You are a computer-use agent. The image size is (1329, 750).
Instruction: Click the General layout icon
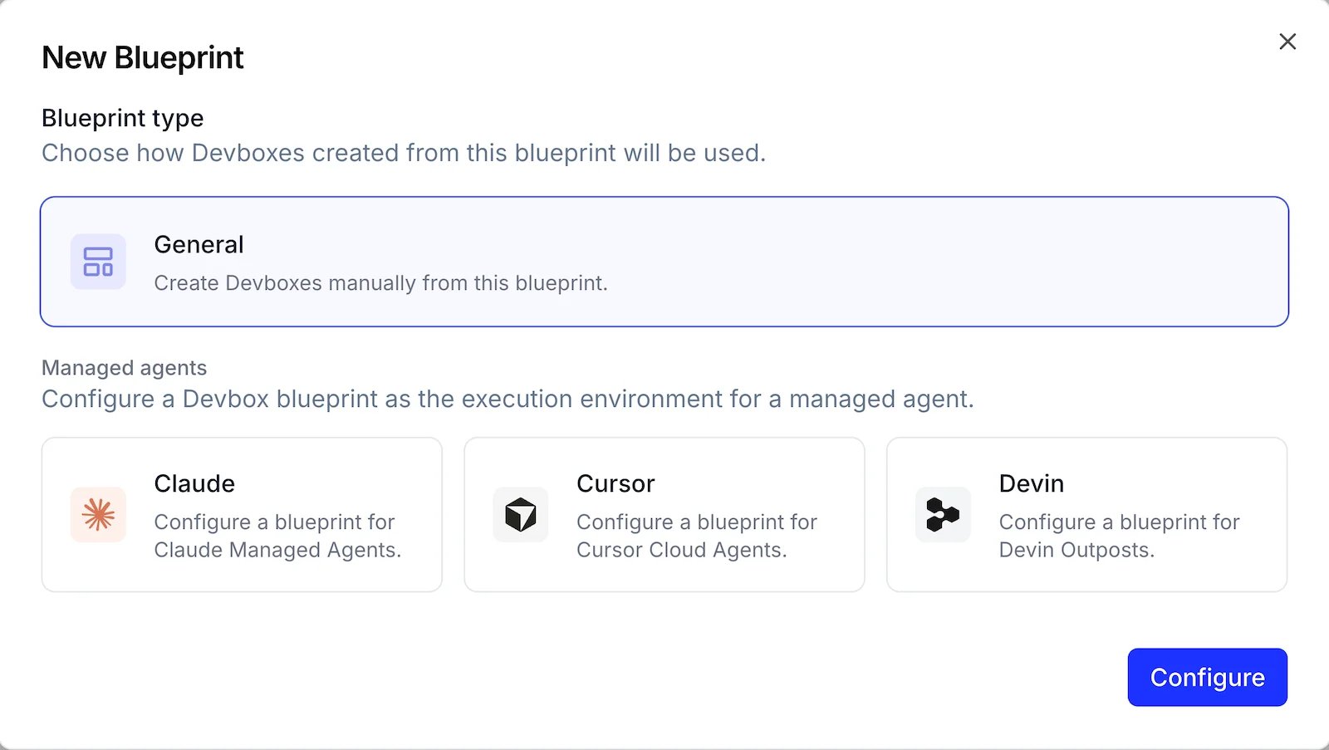[98, 262]
